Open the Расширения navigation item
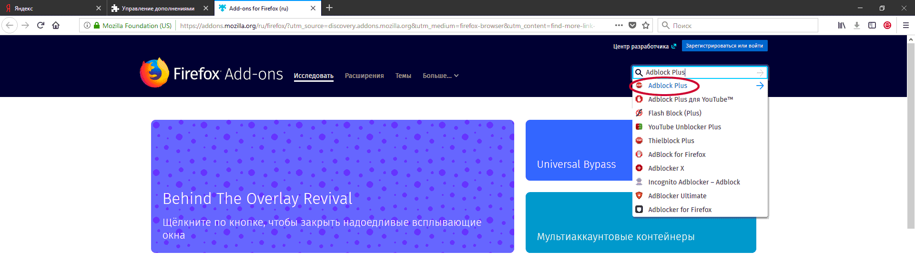 coord(364,76)
